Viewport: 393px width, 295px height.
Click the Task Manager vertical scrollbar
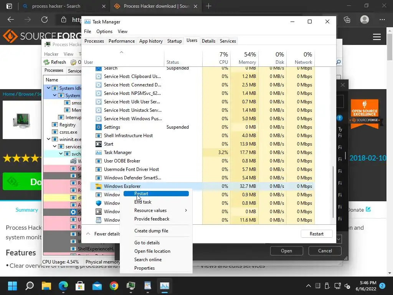(x=333, y=192)
